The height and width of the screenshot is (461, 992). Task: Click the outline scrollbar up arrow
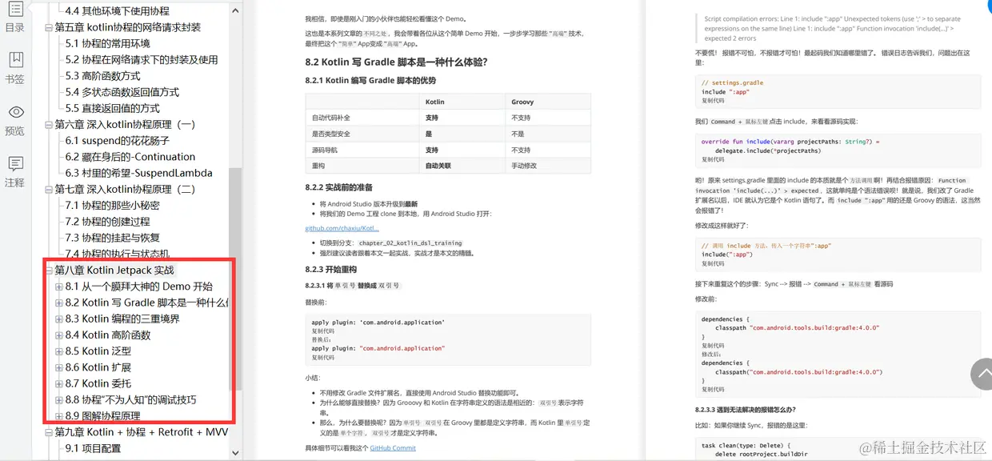[235, 10]
